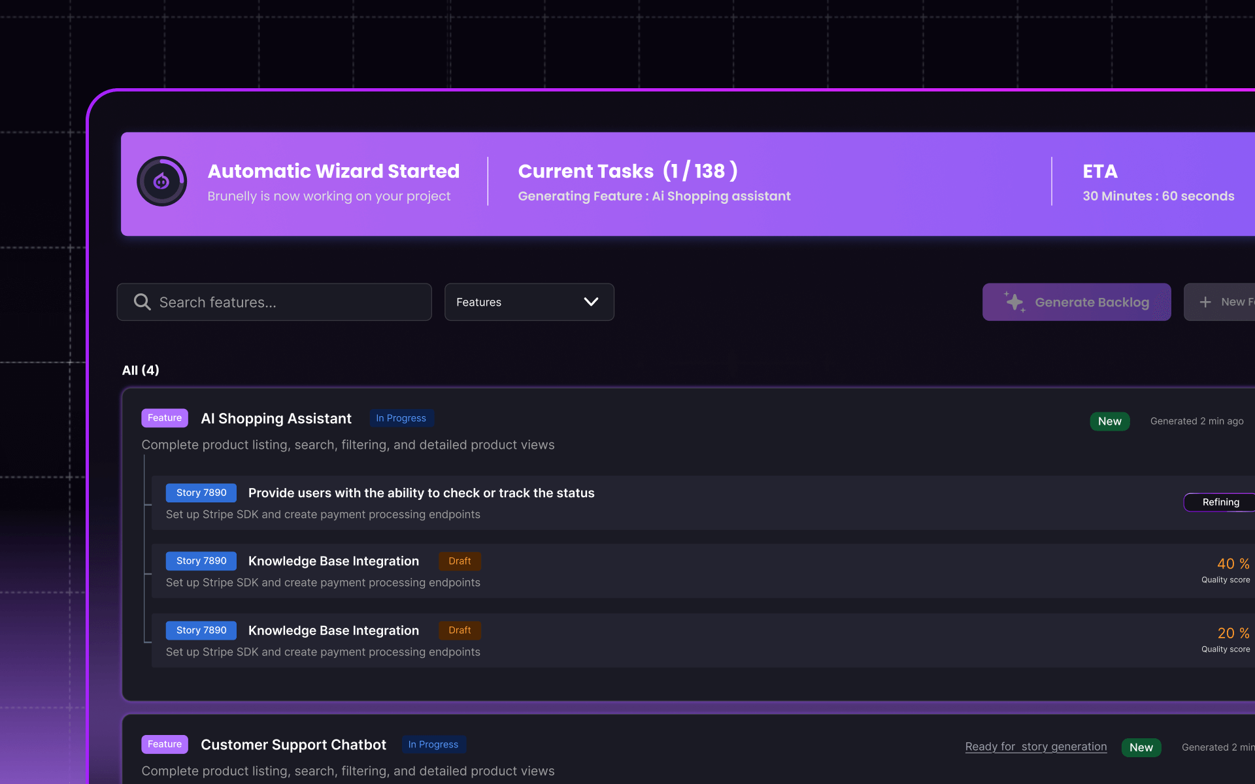Select the All (4) tab
Screen dimensions: 1255x784
point(141,370)
